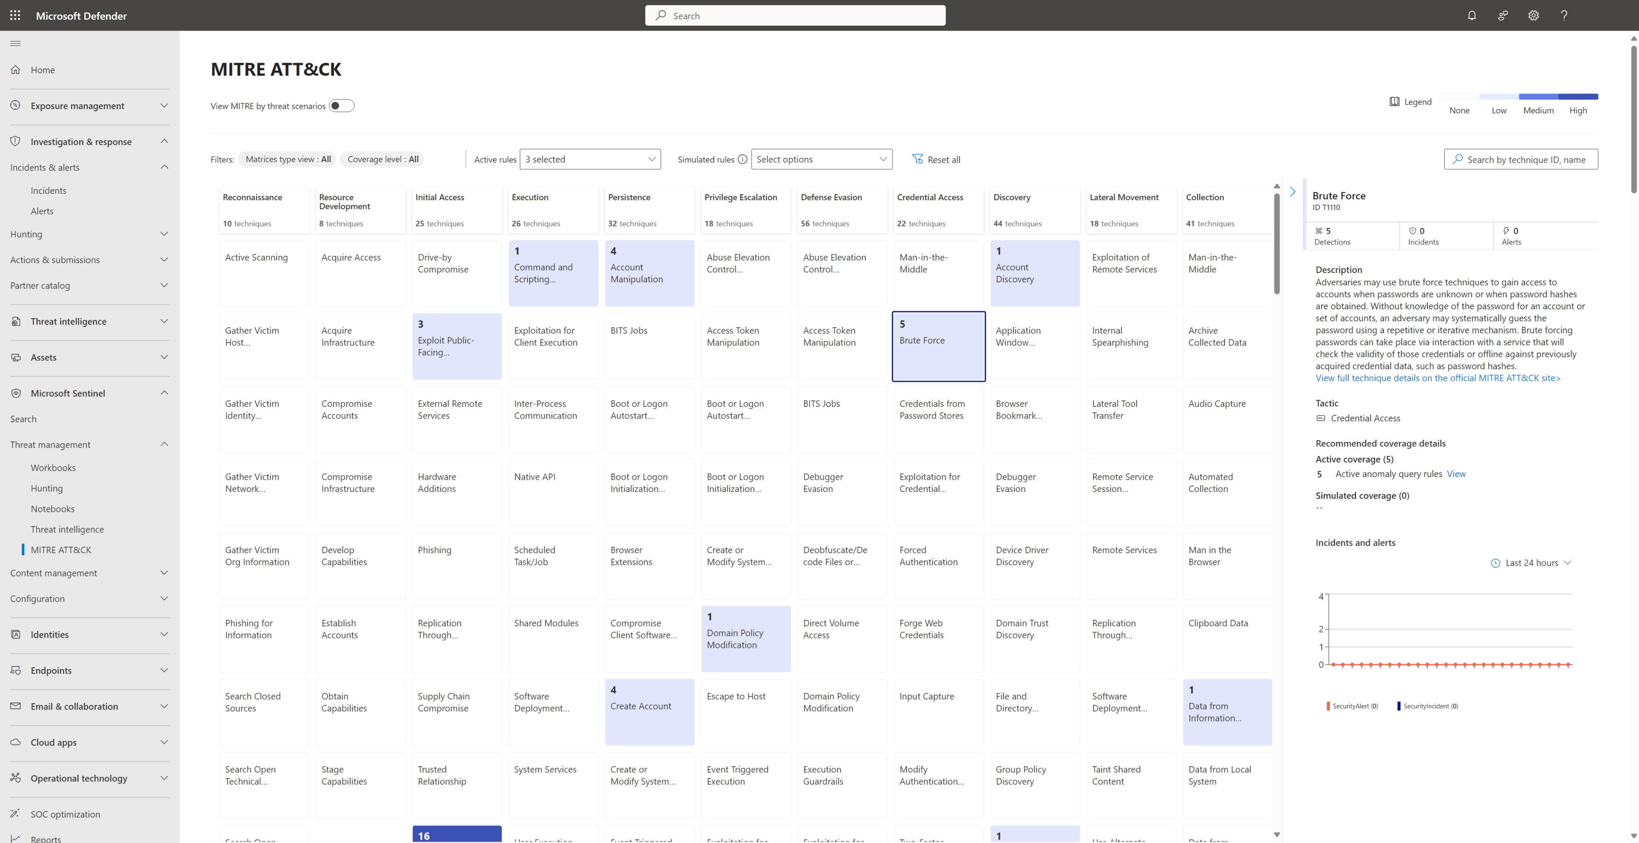Click the Endpoints icon
The height and width of the screenshot is (843, 1639).
[x=16, y=670]
